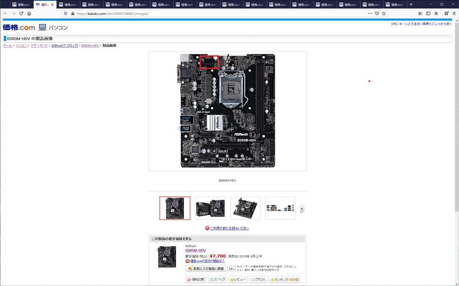Click お気に入り製品に登録 button
Viewport: 459px width, 286px height.
(206, 269)
